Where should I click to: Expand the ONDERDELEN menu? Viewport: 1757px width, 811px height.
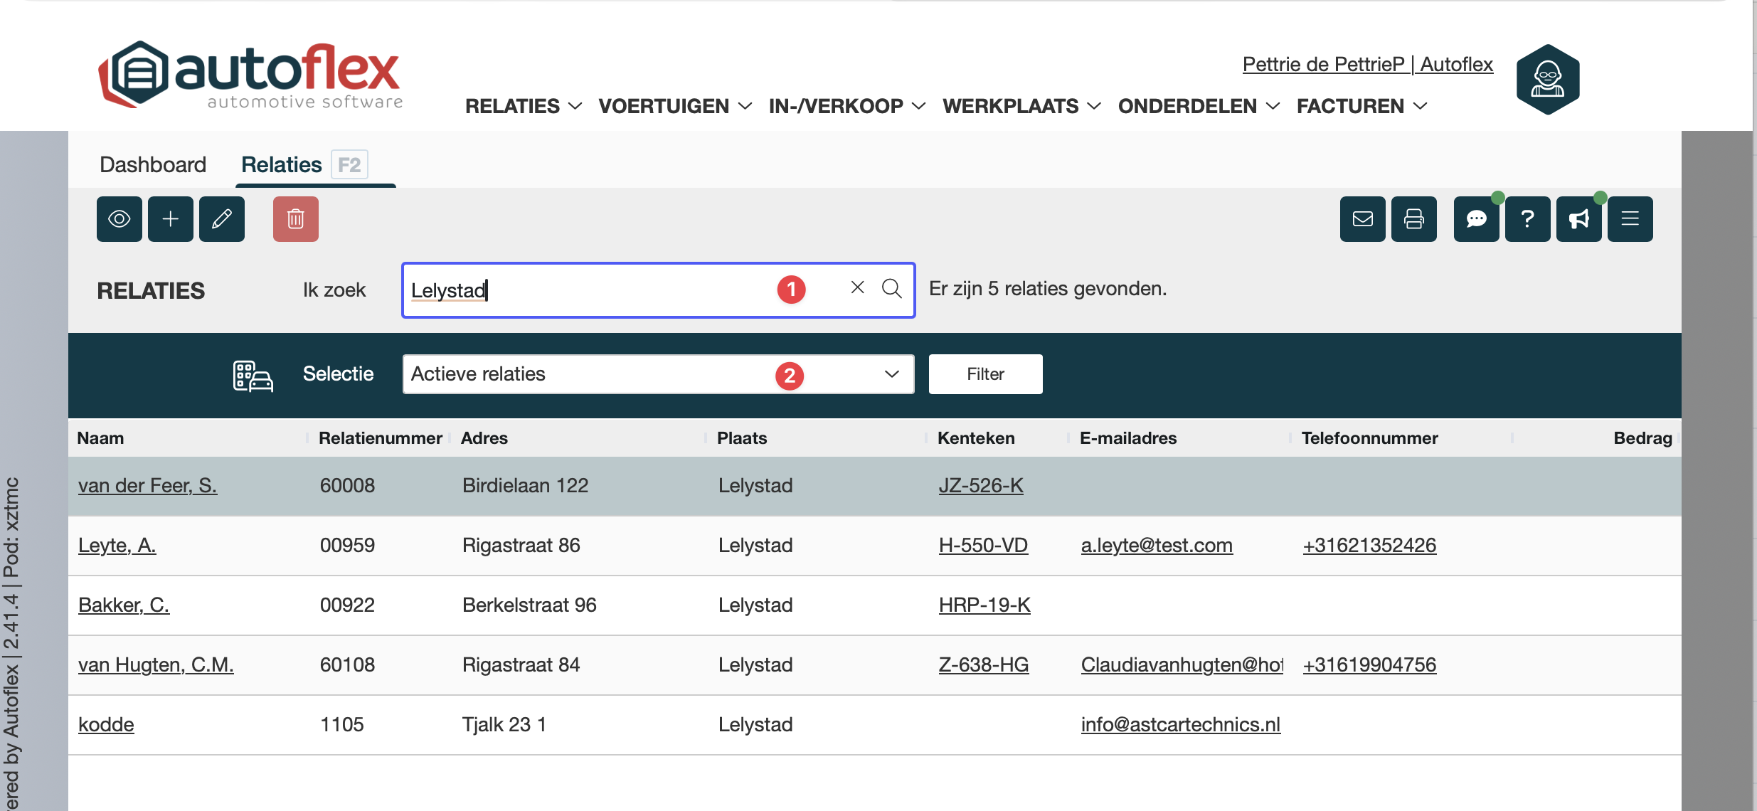tap(1199, 106)
